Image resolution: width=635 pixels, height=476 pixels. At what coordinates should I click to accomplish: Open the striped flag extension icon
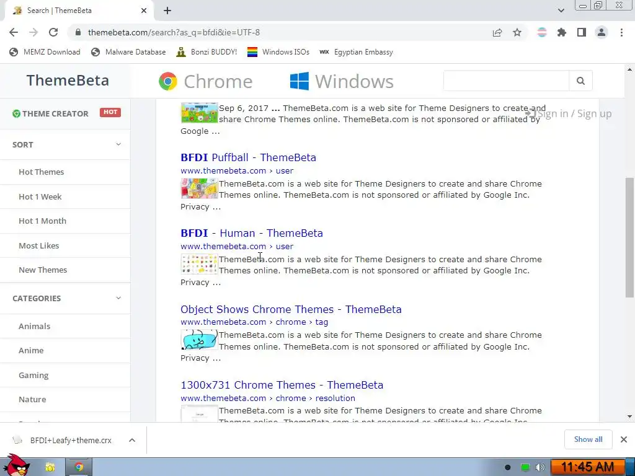click(542, 32)
